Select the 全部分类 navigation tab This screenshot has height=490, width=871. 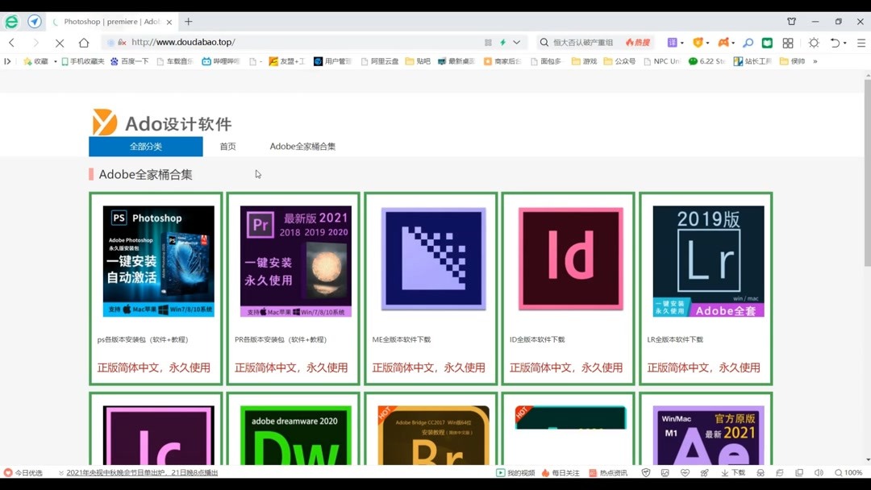(145, 147)
